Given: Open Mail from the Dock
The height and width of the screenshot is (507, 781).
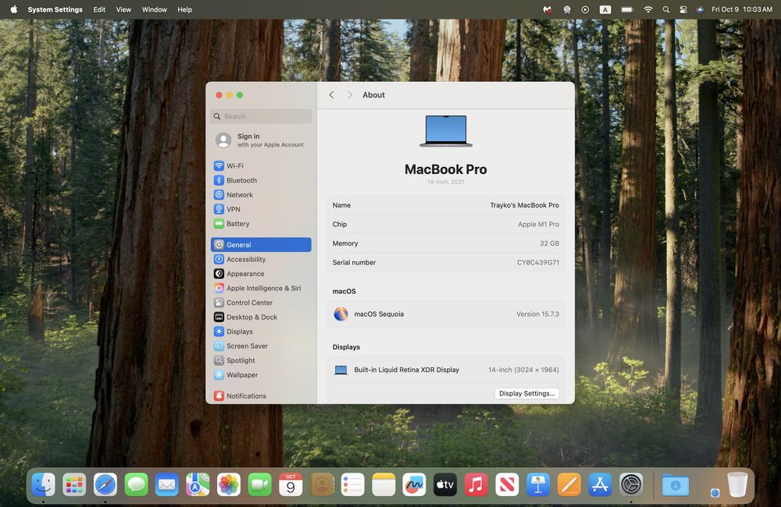Looking at the screenshot, I should click(167, 484).
